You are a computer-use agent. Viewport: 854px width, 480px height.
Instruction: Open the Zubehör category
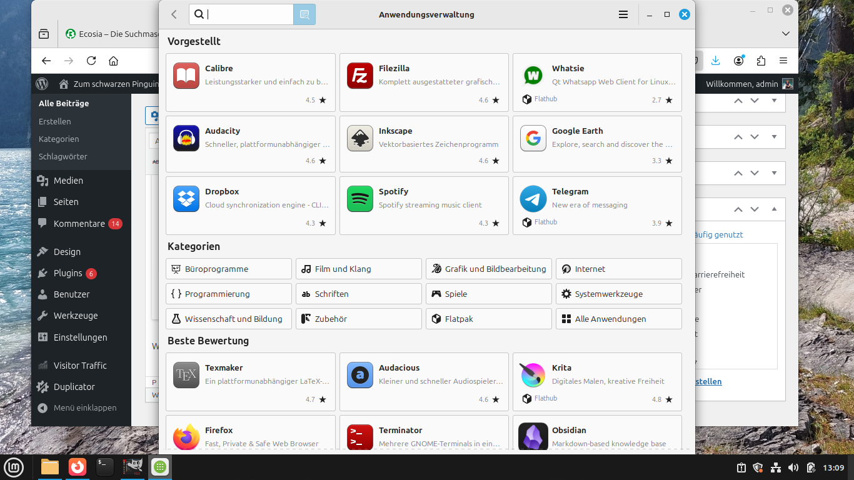359,319
